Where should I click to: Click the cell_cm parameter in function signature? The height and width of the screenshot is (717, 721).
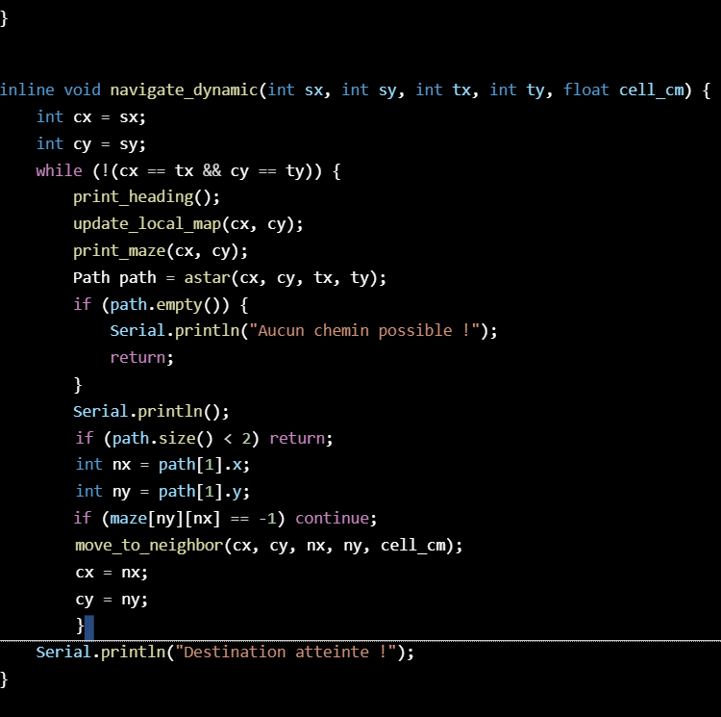[654, 90]
